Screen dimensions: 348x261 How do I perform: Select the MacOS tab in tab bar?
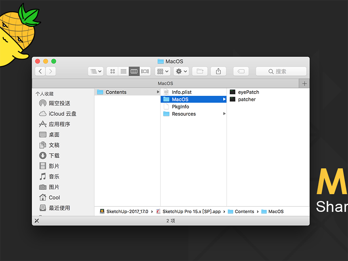coord(166,83)
